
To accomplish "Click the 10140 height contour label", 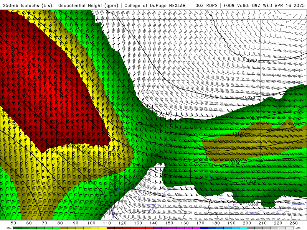I will [238, 134].
